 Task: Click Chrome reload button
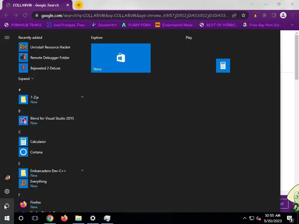(25, 15)
